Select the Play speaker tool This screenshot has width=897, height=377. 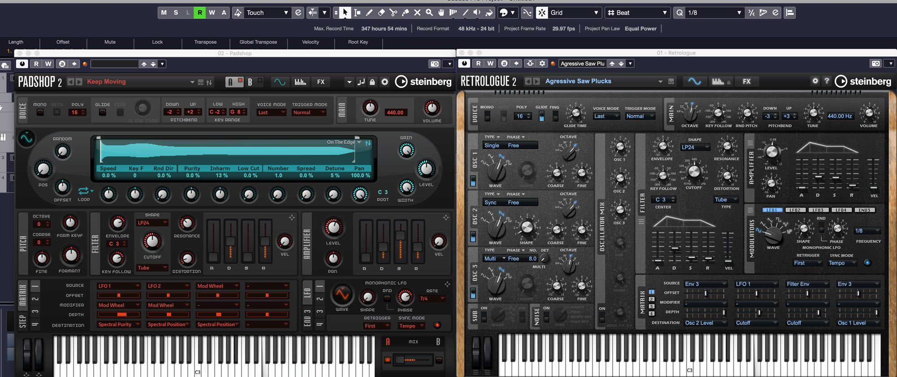(477, 13)
